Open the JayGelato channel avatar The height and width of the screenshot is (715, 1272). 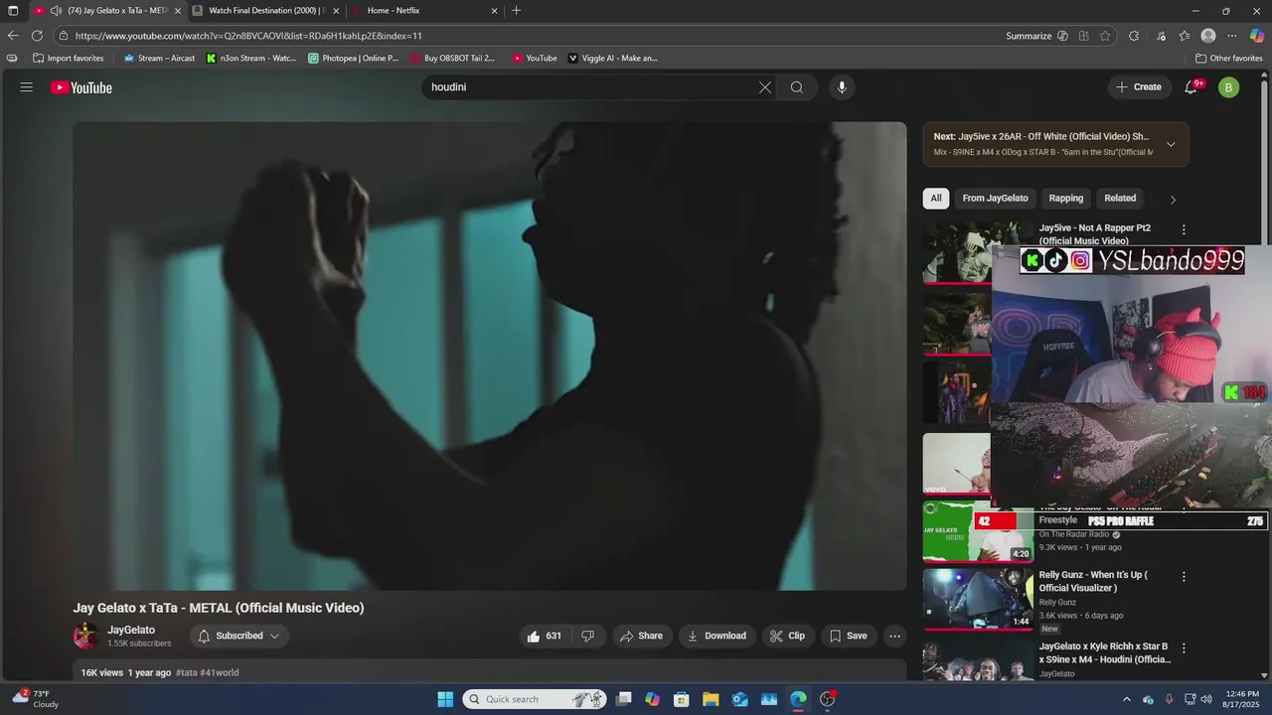click(86, 636)
